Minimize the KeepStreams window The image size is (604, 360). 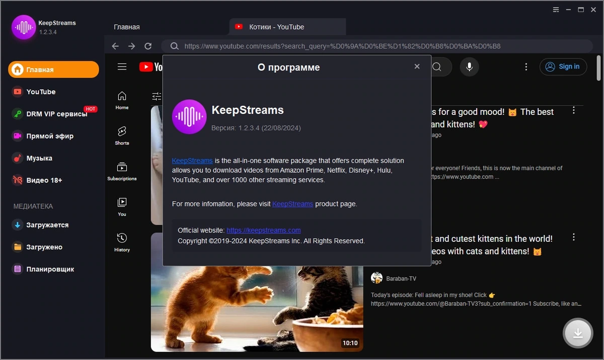568,9
